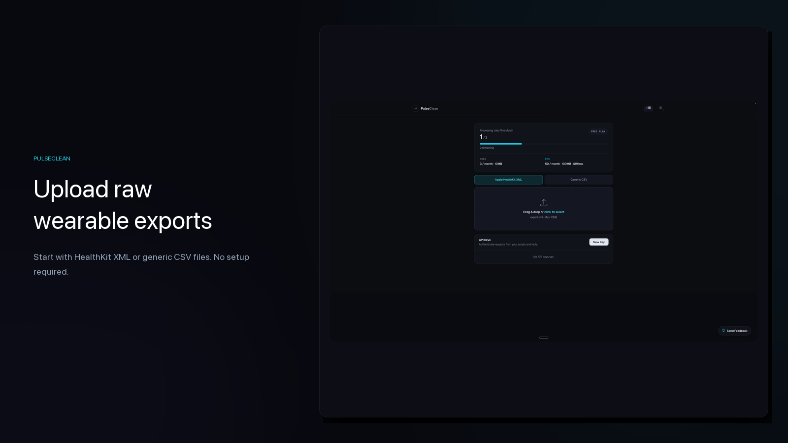This screenshot has height=443, width=788.
Task: Click the "No API keys yet." message
Action: click(x=544, y=257)
